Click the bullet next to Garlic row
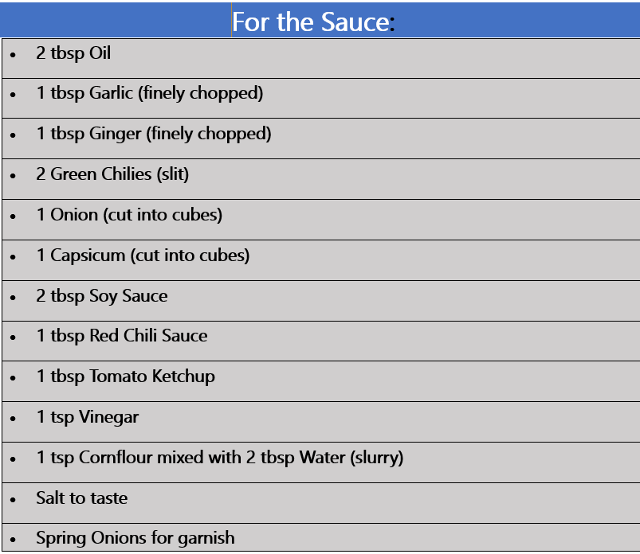Image resolution: width=640 pixels, height=554 pixels. [x=13, y=95]
